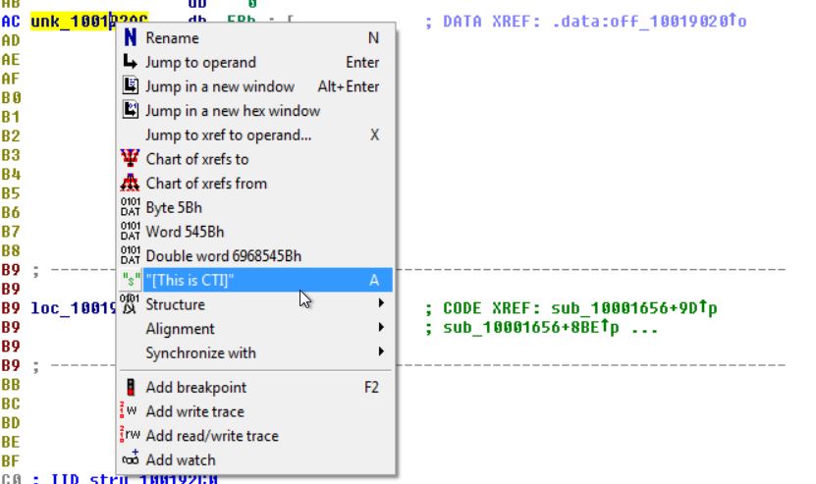Expand the Alignment submenu arrow
Image resolution: width=816 pixels, height=484 pixels.
381,327
